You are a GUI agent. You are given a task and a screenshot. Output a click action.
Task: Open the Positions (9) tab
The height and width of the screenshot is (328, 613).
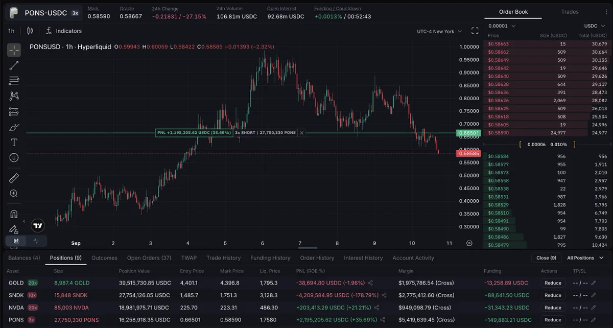[65, 258]
